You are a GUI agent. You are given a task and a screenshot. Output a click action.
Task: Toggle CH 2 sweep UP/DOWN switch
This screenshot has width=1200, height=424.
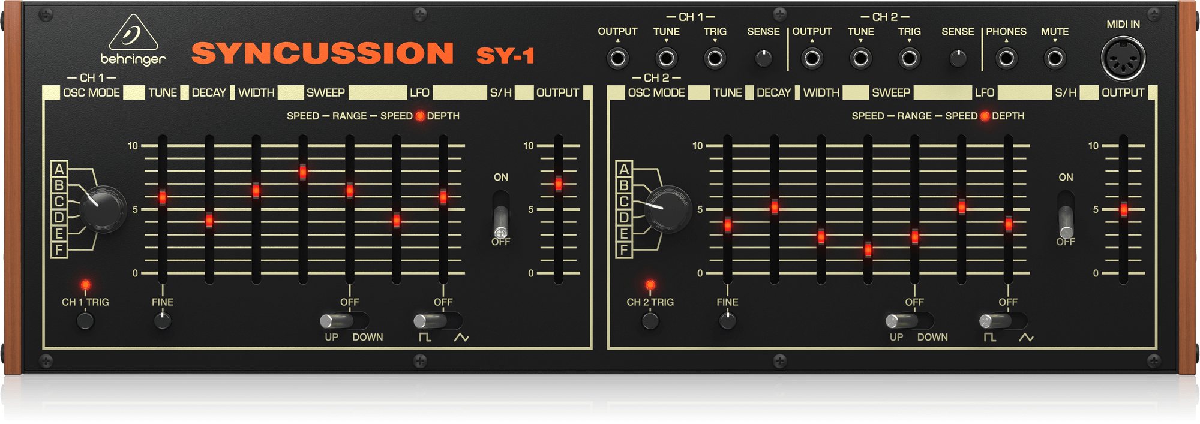tap(910, 321)
